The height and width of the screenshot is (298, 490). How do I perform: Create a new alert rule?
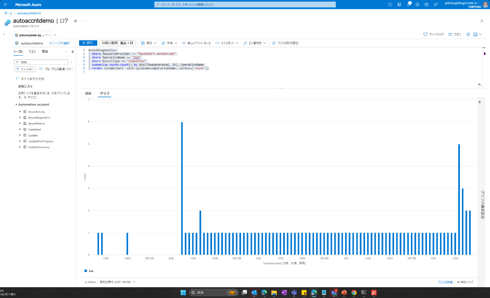coord(196,43)
